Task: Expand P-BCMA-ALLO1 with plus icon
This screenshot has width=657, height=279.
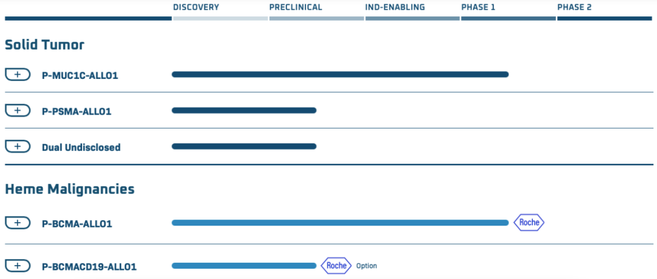Action: 18,223
